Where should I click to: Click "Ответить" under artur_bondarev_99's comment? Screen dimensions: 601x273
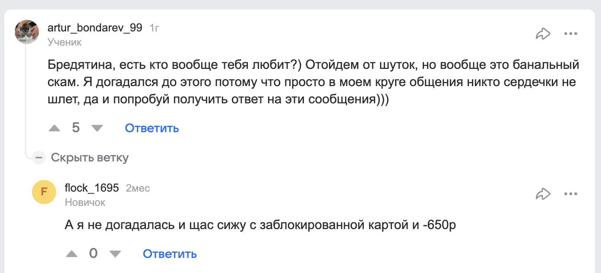pyautogui.click(x=152, y=128)
